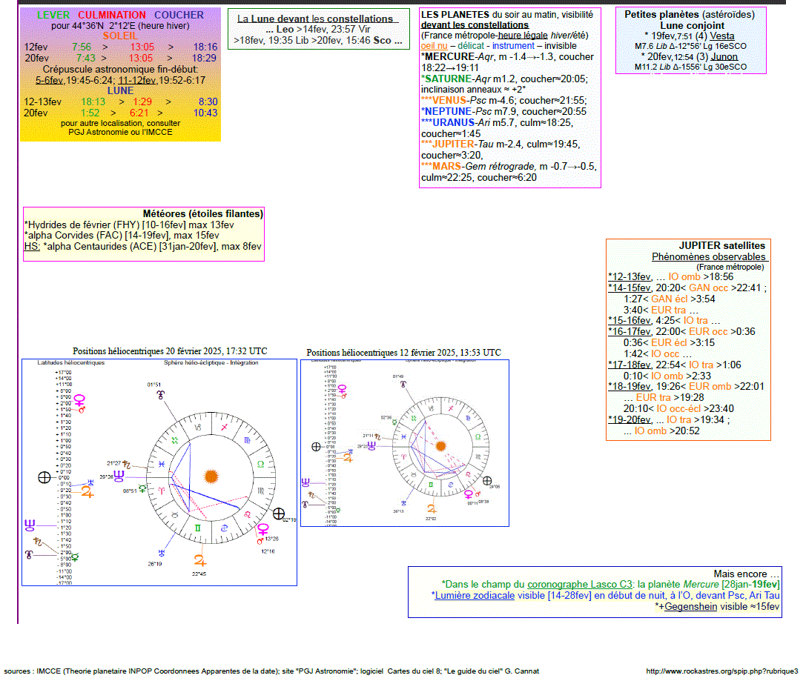Click the Earth symbol beside the 20 février zodiac wheel
The width and height of the screenshot is (806, 681).
tap(279, 514)
